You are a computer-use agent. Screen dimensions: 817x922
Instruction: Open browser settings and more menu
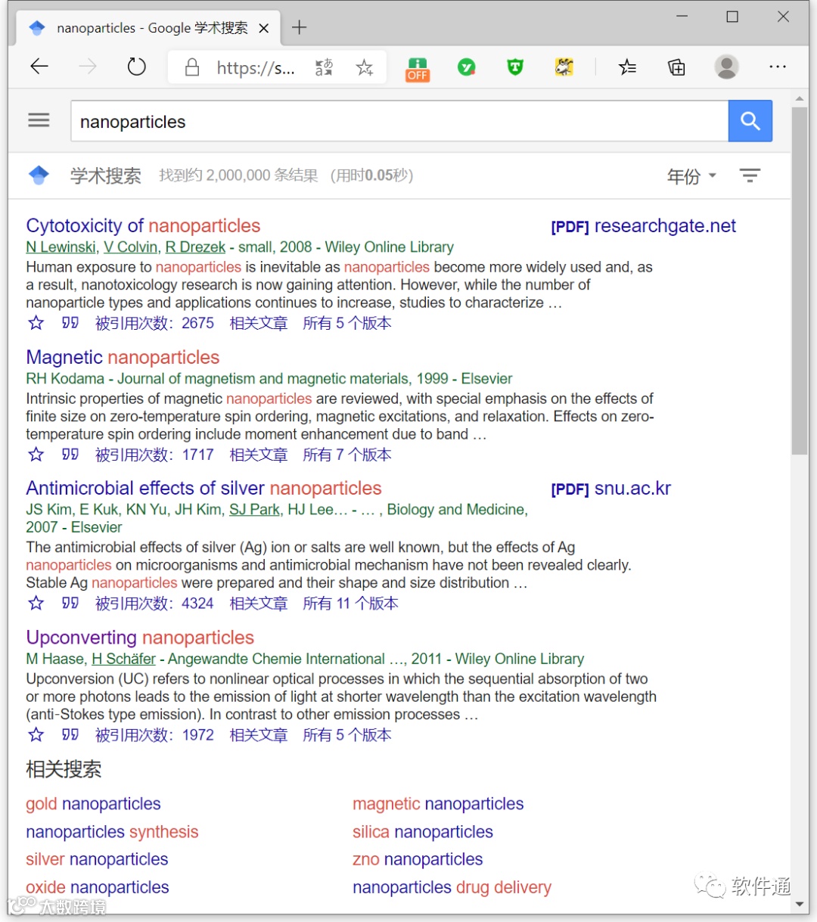tap(778, 67)
